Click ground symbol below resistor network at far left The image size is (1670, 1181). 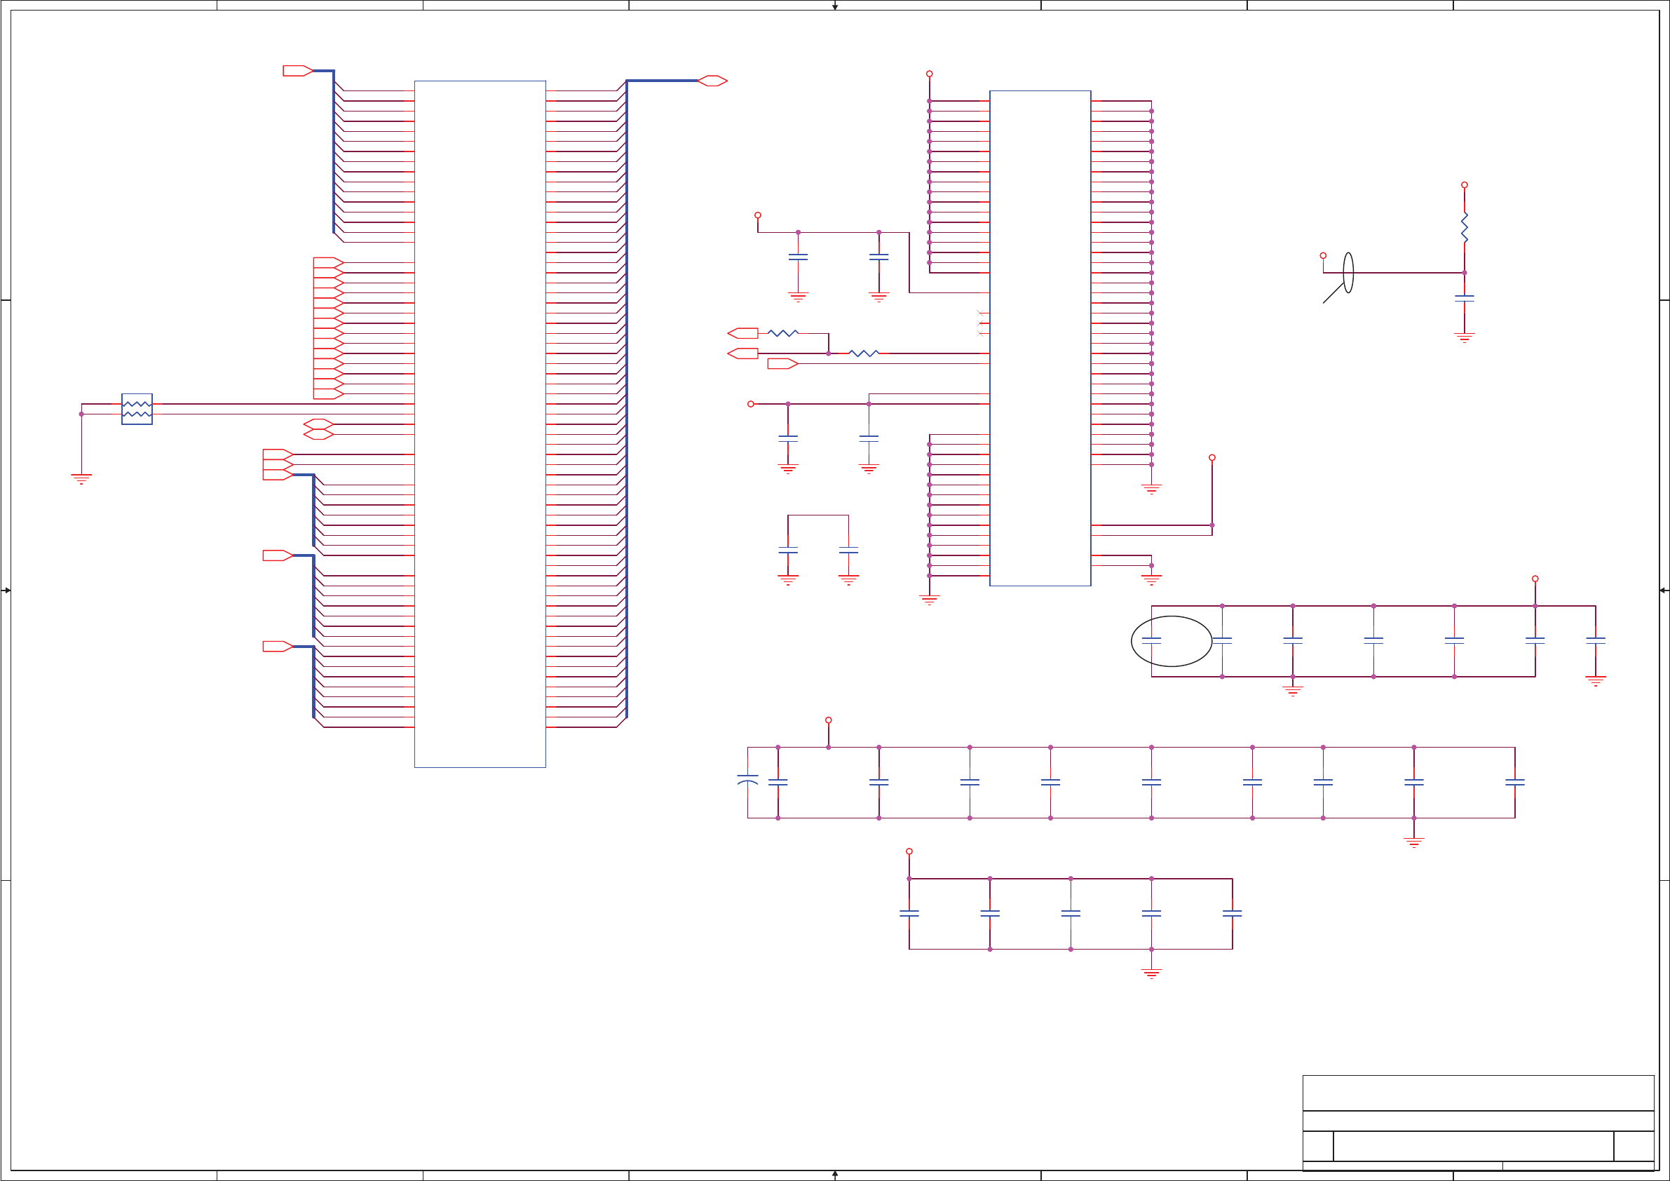(x=81, y=479)
